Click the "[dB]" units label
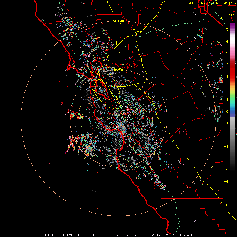Screen dimensions: 237x237 pyautogui.click(x=225, y=18)
